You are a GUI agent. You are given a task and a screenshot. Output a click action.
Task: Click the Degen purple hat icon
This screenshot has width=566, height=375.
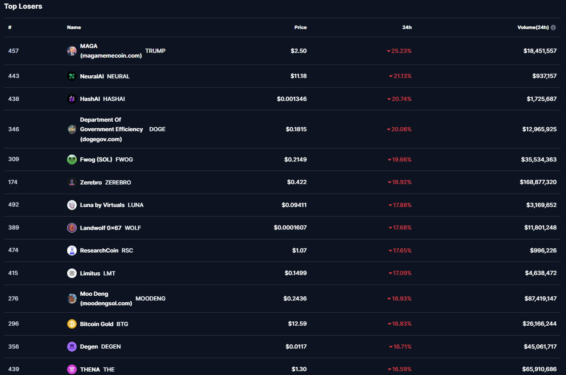tap(72, 347)
